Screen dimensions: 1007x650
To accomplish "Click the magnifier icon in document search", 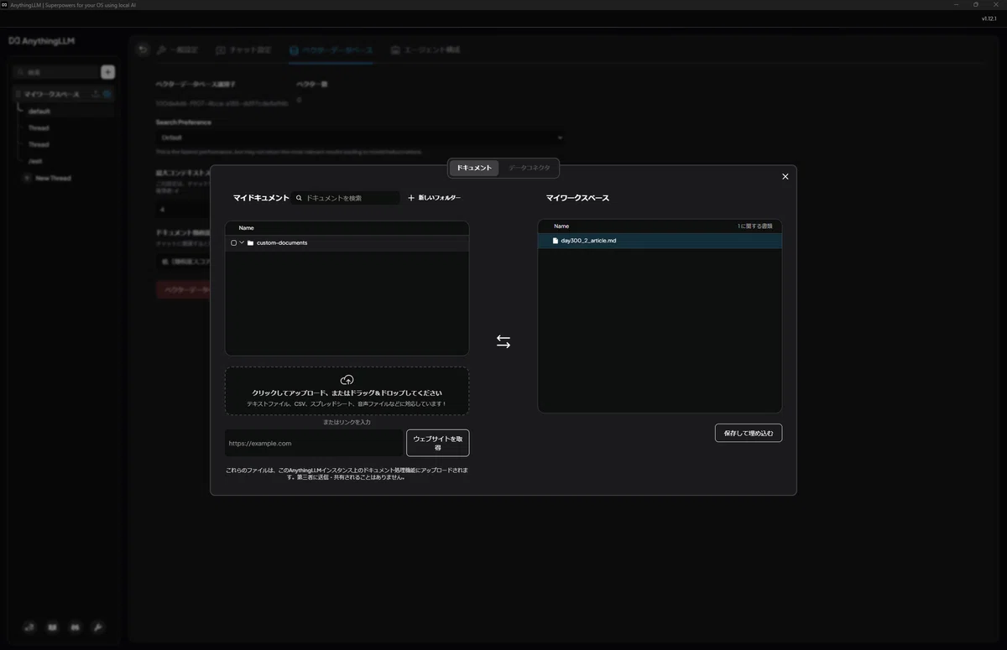I will click(299, 198).
